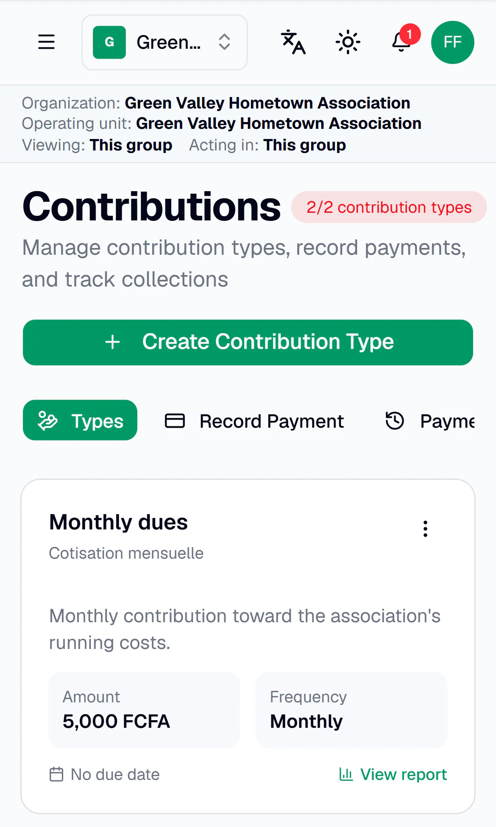The width and height of the screenshot is (496, 827).
Task: Click Create Contribution Type button
Action: click(248, 342)
